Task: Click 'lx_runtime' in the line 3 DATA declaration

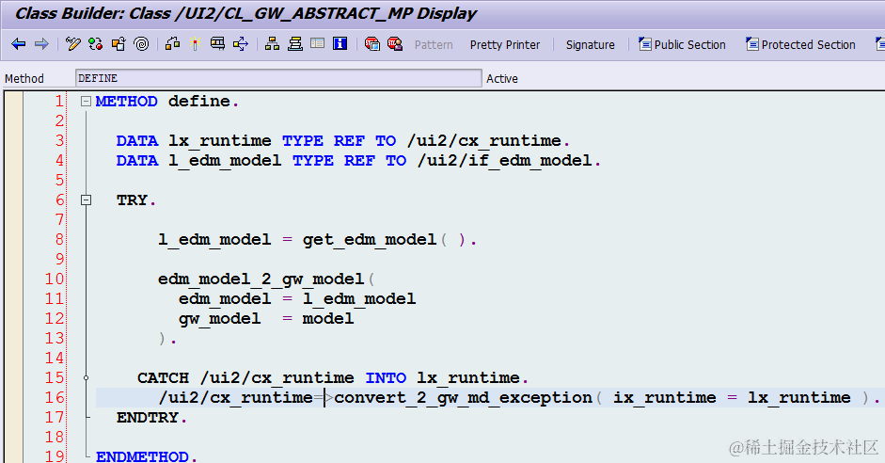Action: (x=219, y=140)
